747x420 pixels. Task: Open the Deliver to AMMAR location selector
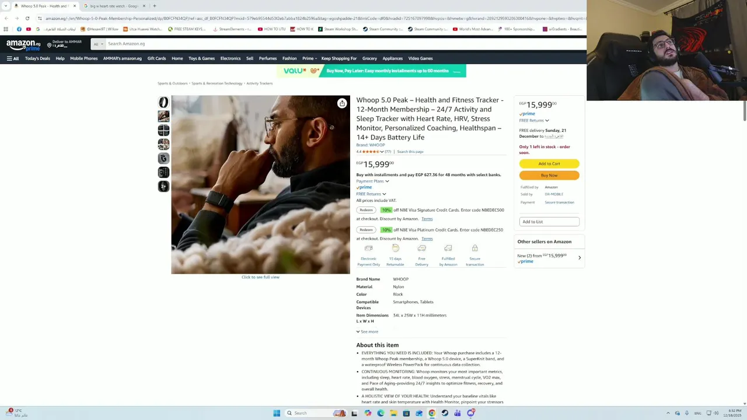click(65, 44)
